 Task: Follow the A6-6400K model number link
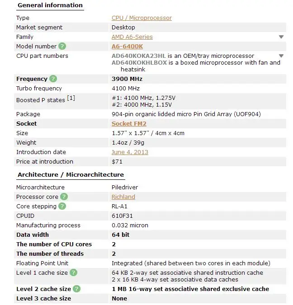point(128,47)
